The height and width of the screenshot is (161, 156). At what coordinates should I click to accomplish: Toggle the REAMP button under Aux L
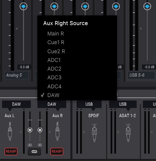tap(11, 152)
